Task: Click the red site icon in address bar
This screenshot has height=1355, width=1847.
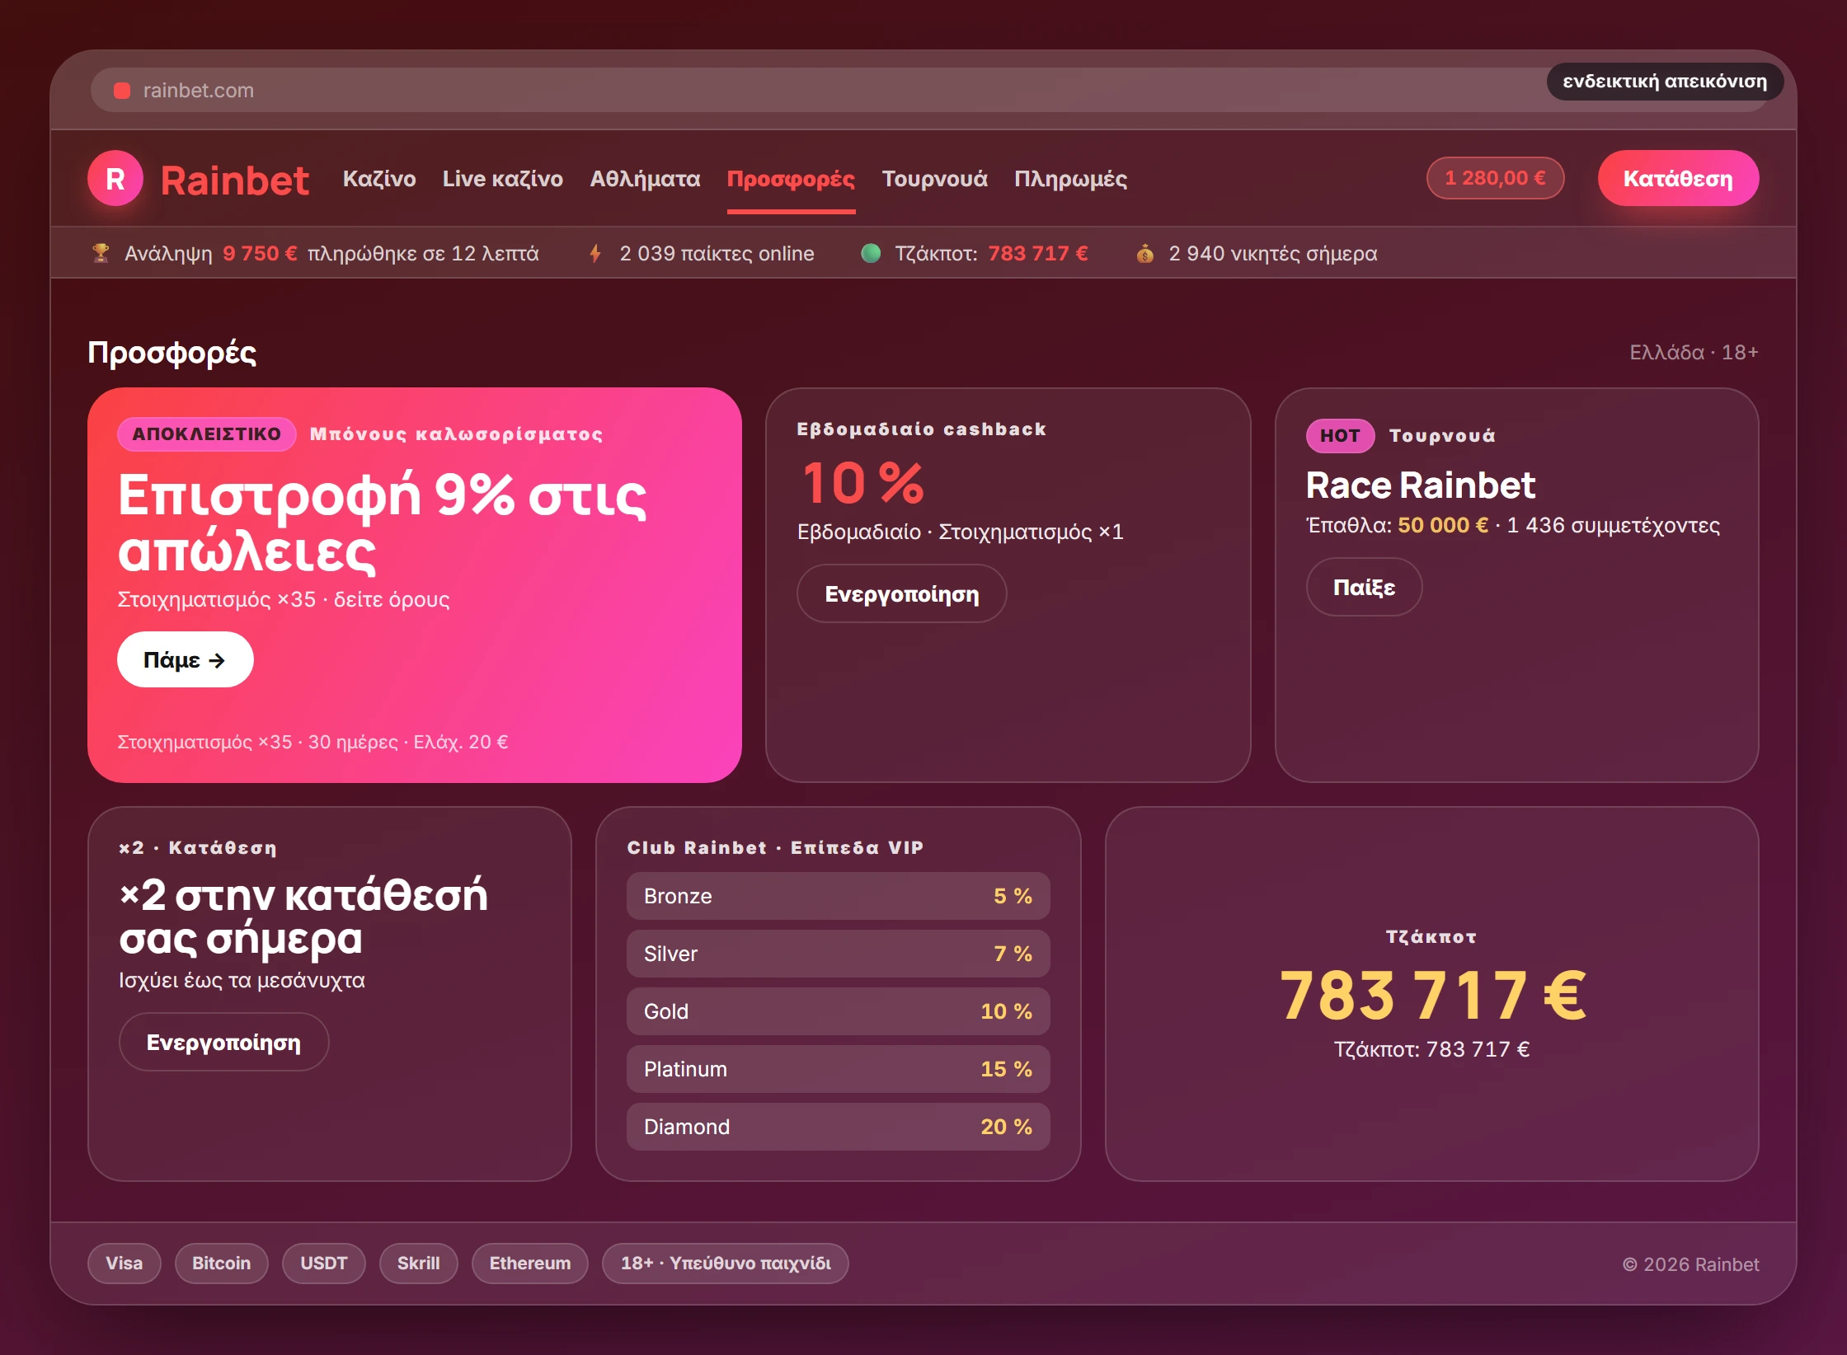Action: [x=122, y=91]
